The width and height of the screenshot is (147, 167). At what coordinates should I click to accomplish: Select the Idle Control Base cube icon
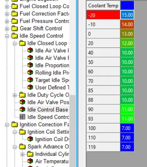[23, 110]
